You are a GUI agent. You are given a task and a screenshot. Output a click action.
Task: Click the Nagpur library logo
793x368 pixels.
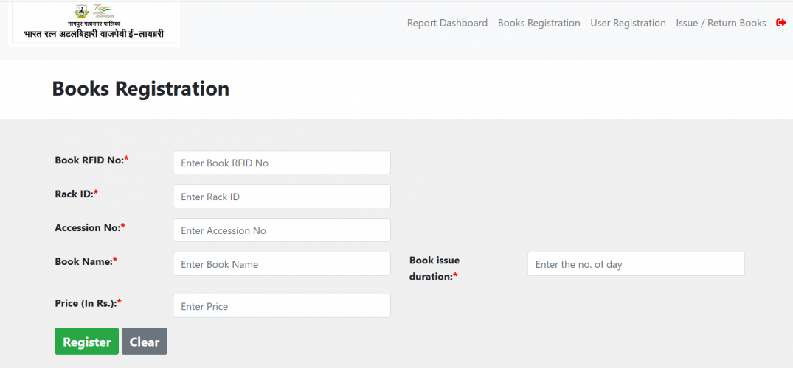(x=94, y=24)
